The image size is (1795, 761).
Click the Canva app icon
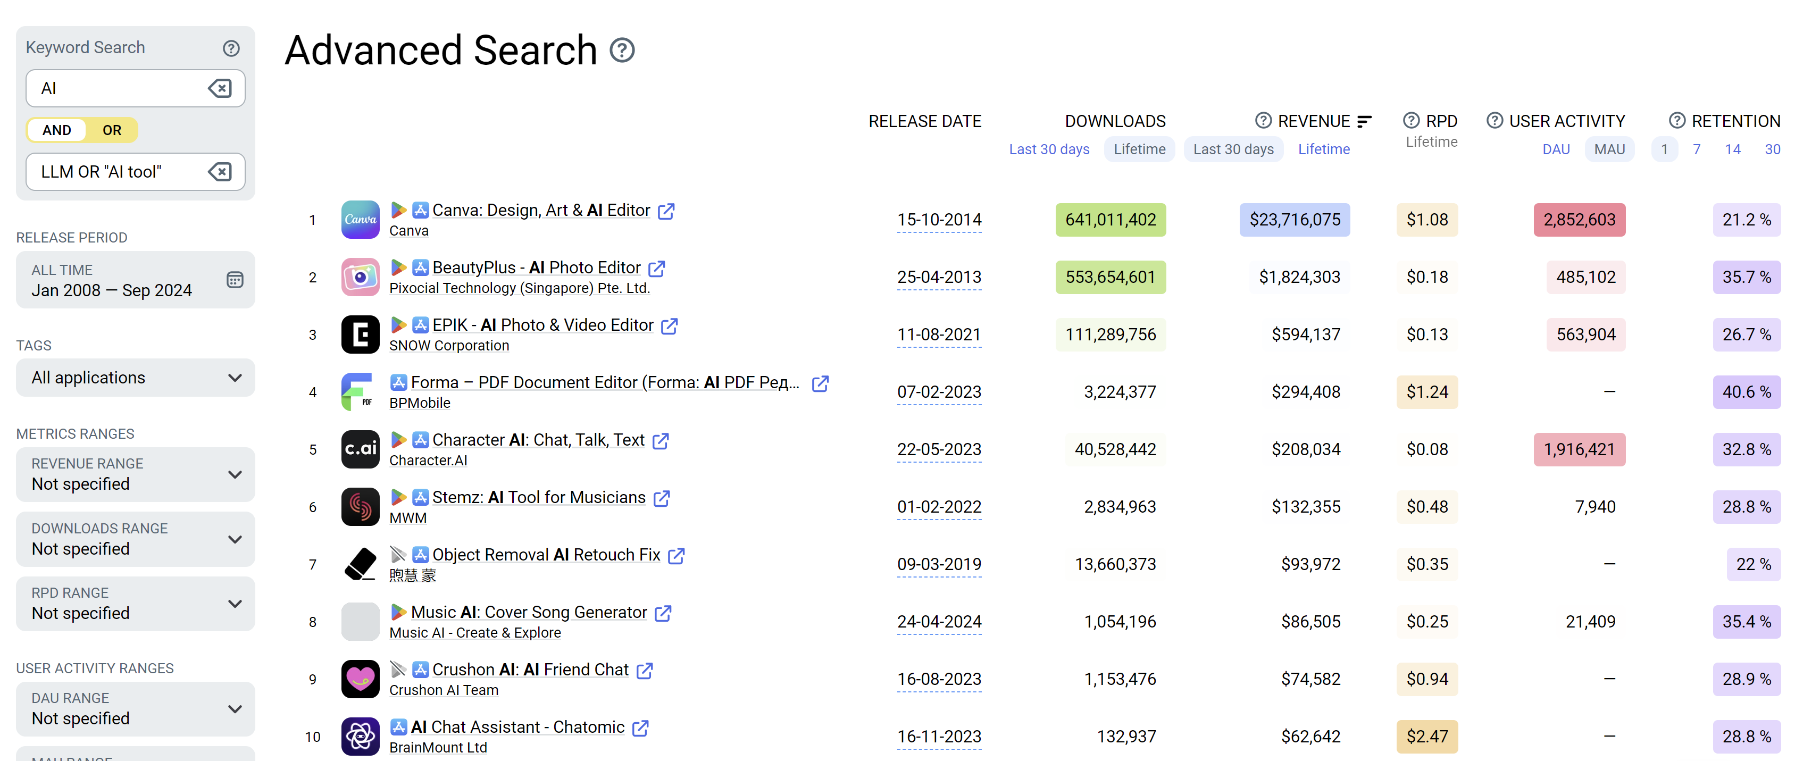(x=360, y=220)
